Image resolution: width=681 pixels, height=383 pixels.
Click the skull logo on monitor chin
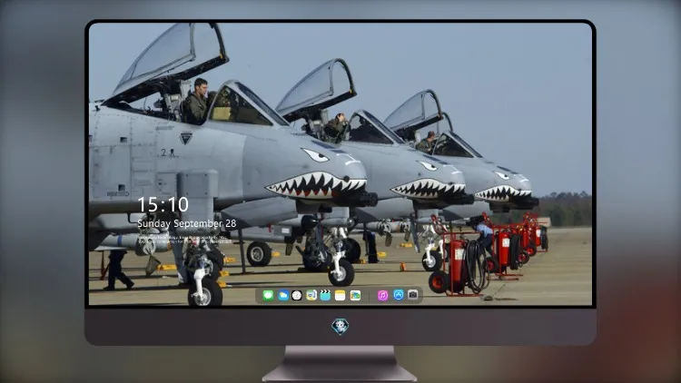coord(340,326)
